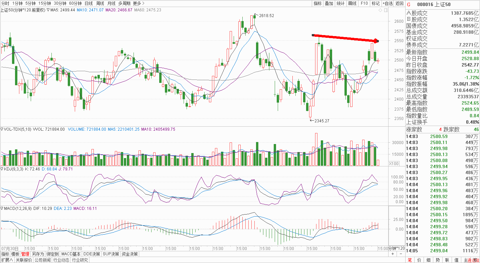Open the DDE决策 tab
The height and width of the screenshot is (263, 480).
coord(92,254)
